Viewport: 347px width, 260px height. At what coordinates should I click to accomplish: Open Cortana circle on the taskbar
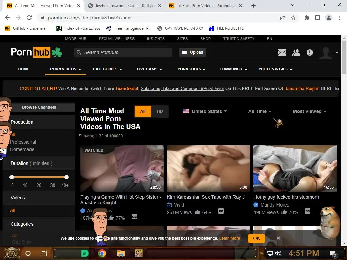(28, 253)
